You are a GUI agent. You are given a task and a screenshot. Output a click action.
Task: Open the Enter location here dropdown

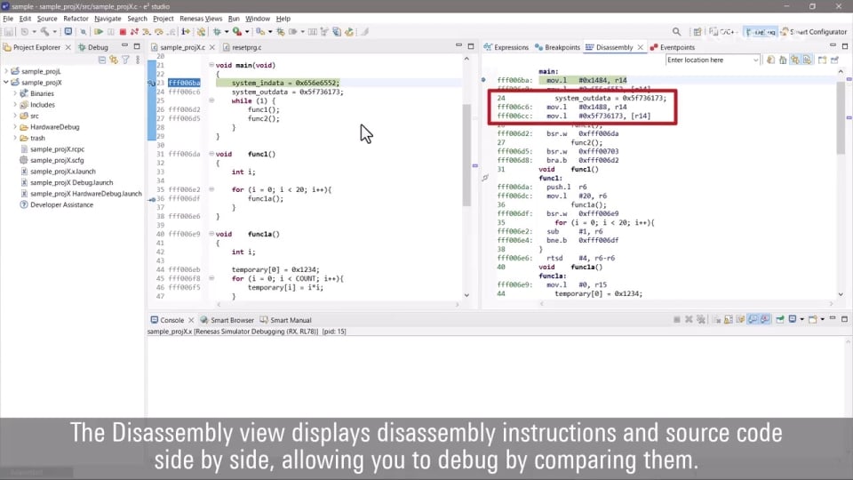755,60
